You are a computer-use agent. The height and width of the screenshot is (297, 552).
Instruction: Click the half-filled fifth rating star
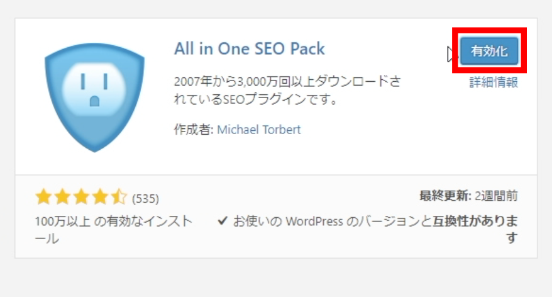tap(119, 196)
